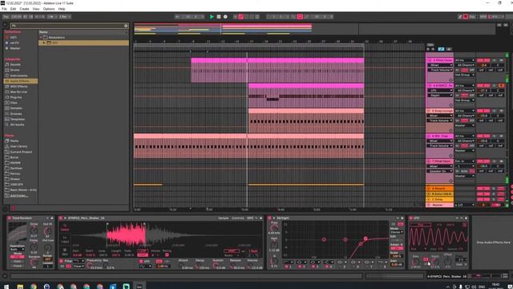Open Packs under Places
The width and height of the screenshot is (513, 289).
(x=14, y=141)
